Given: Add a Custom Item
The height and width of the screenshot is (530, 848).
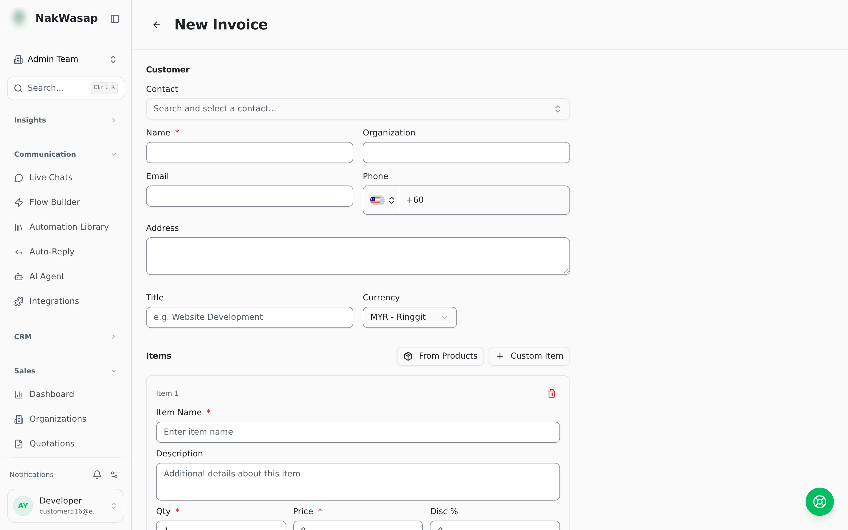Looking at the screenshot, I should [529, 356].
